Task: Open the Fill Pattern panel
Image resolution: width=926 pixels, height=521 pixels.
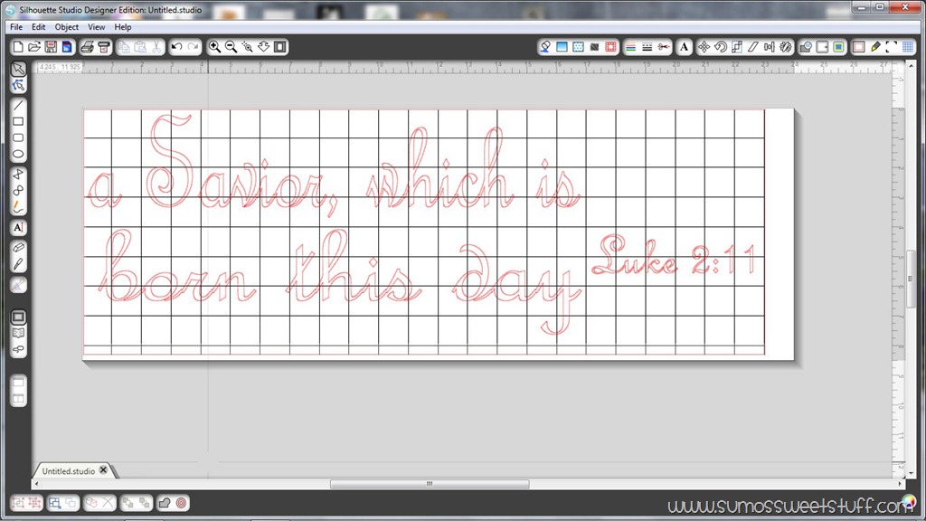Action: pyautogui.click(x=578, y=47)
